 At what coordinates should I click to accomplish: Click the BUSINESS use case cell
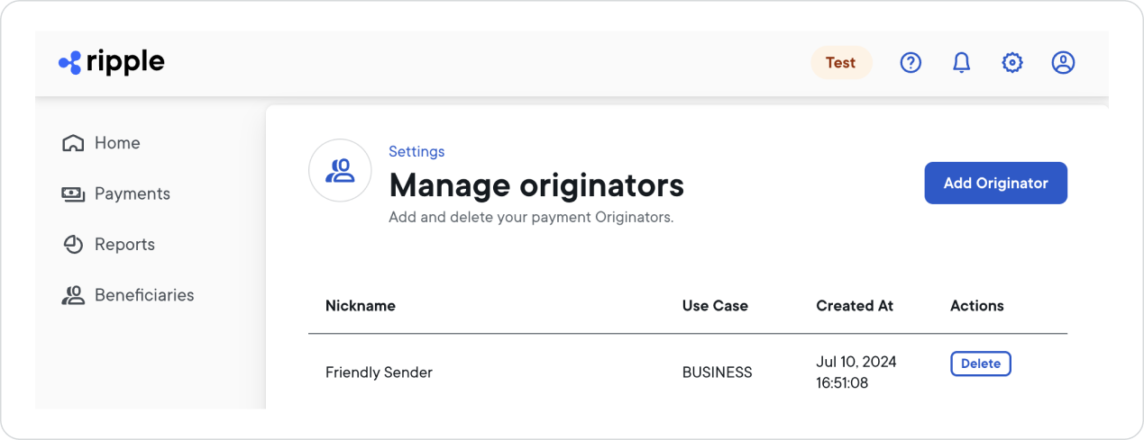pyautogui.click(x=717, y=373)
